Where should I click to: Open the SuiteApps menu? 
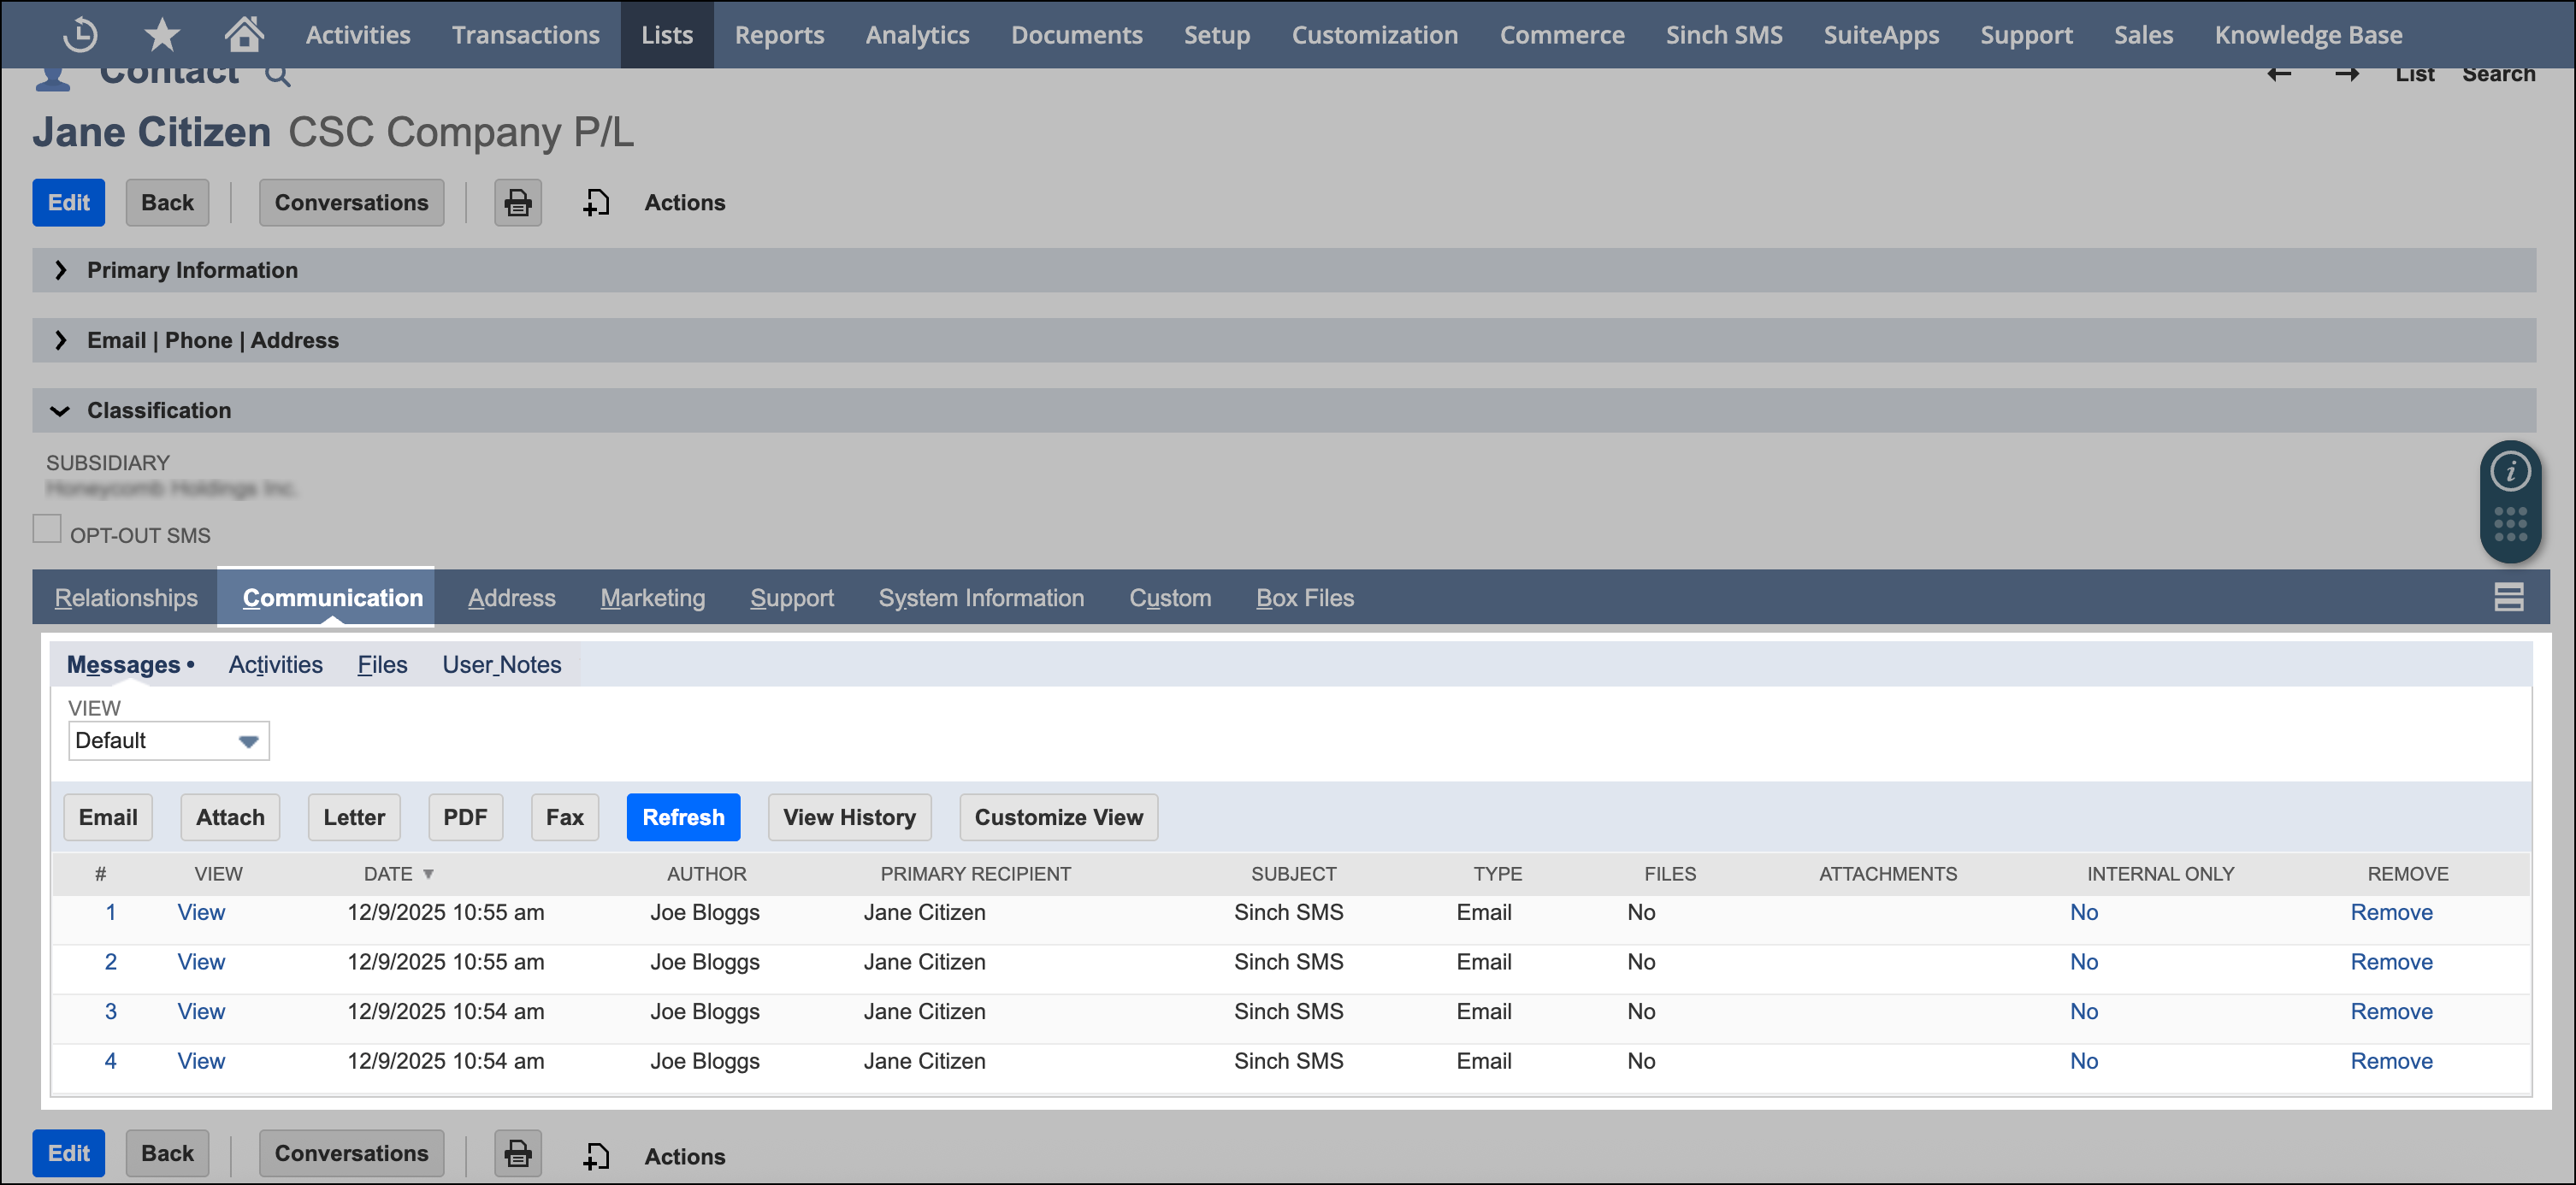pyautogui.click(x=1881, y=35)
